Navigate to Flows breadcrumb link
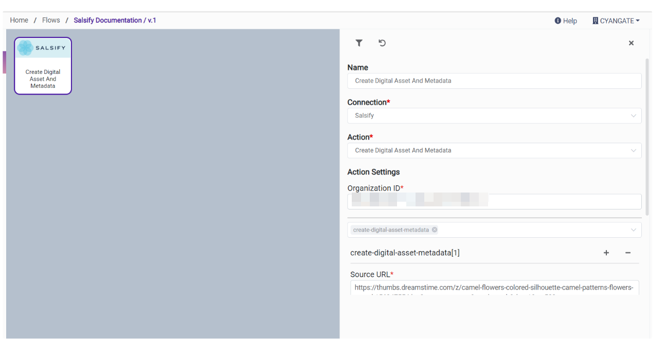The width and height of the screenshot is (666, 345). [x=51, y=20]
